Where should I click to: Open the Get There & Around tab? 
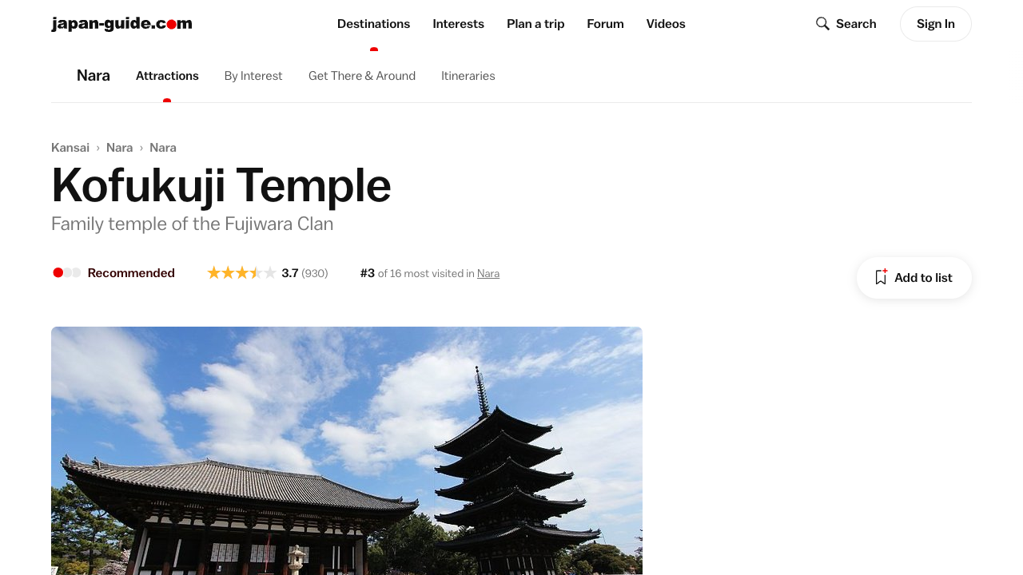pos(362,76)
